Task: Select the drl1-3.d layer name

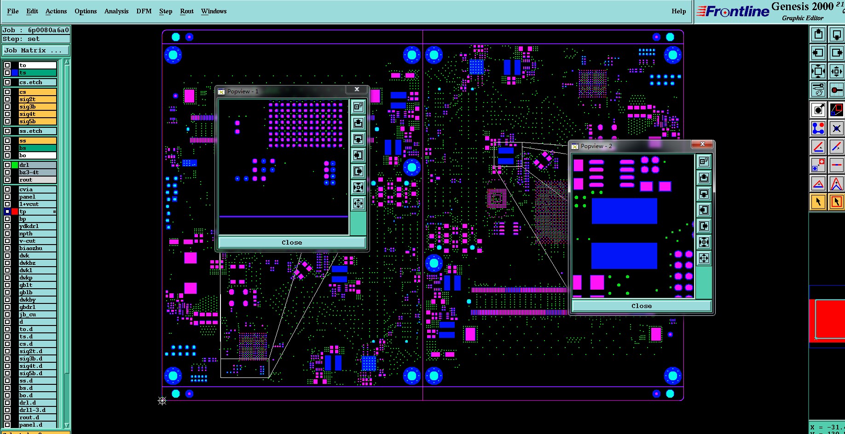Action: 38,410
